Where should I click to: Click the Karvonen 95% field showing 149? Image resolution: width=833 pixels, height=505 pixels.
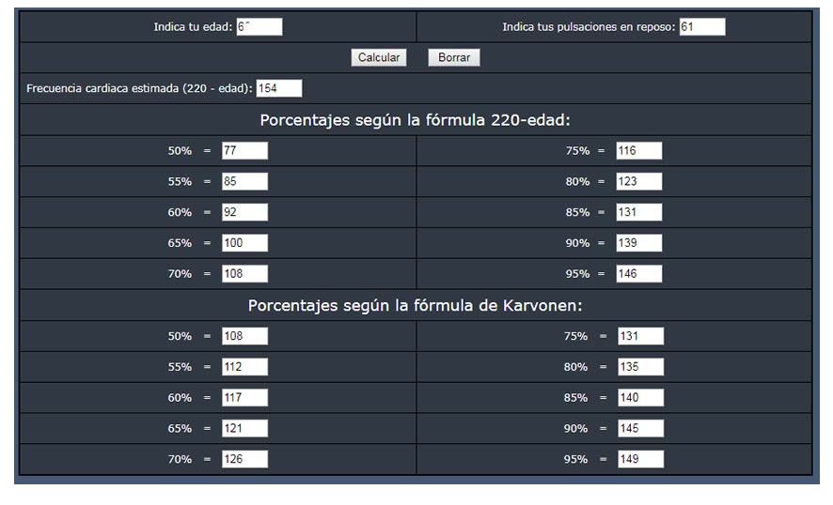coord(640,459)
